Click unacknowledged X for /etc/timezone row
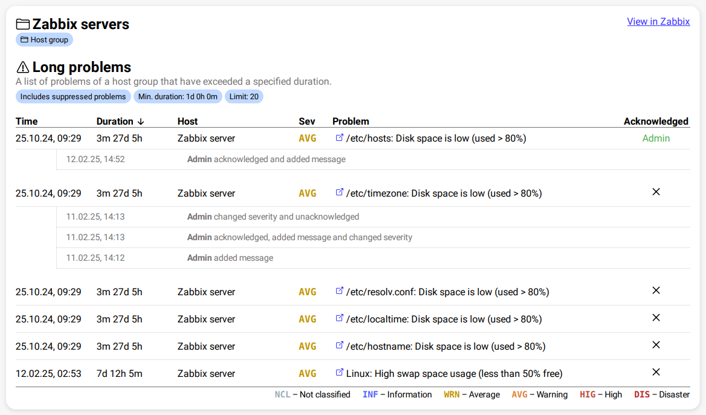The width and height of the screenshot is (706, 415). (x=656, y=192)
